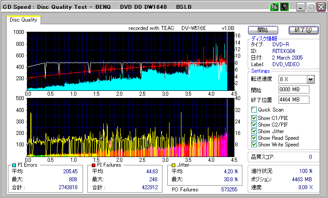328x198 pixels.
Task: Open the 8 X transfer speed dropdown
Action: (310, 79)
